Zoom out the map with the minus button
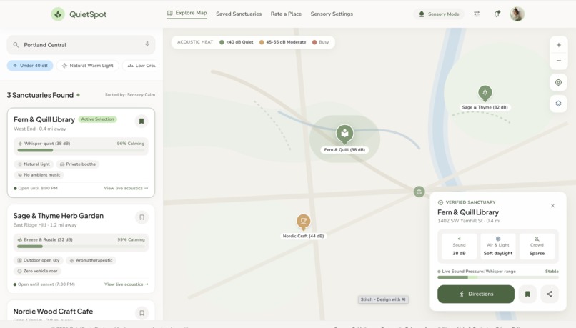 pos(558,61)
